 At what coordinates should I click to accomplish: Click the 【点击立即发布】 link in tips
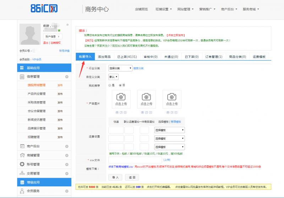pyautogui.click(x=176, y=35)
